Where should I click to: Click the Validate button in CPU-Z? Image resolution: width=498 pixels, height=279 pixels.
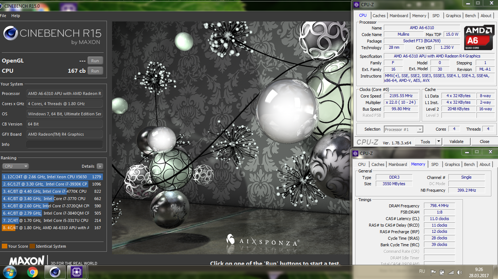point(456,142)
